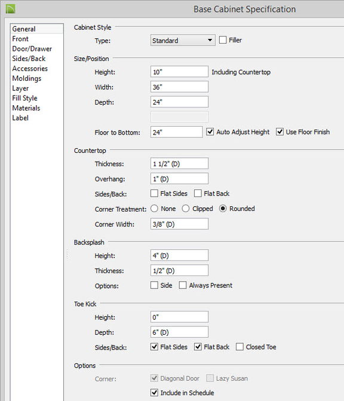Uncheck Use Floor Finish
The height and width of the screenshot is (401, 344).
point(279,131)
